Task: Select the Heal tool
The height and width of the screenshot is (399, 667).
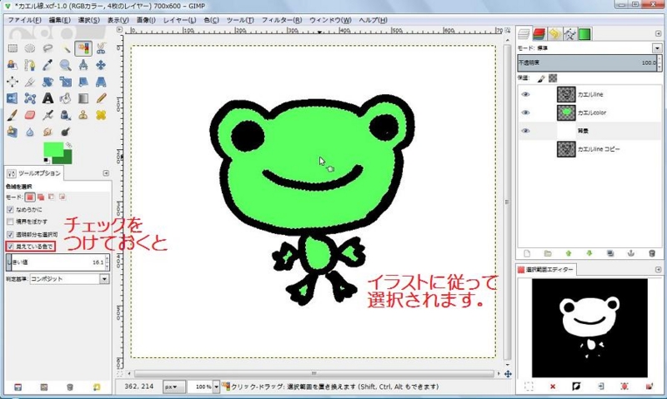Action: tap(101, 115)
